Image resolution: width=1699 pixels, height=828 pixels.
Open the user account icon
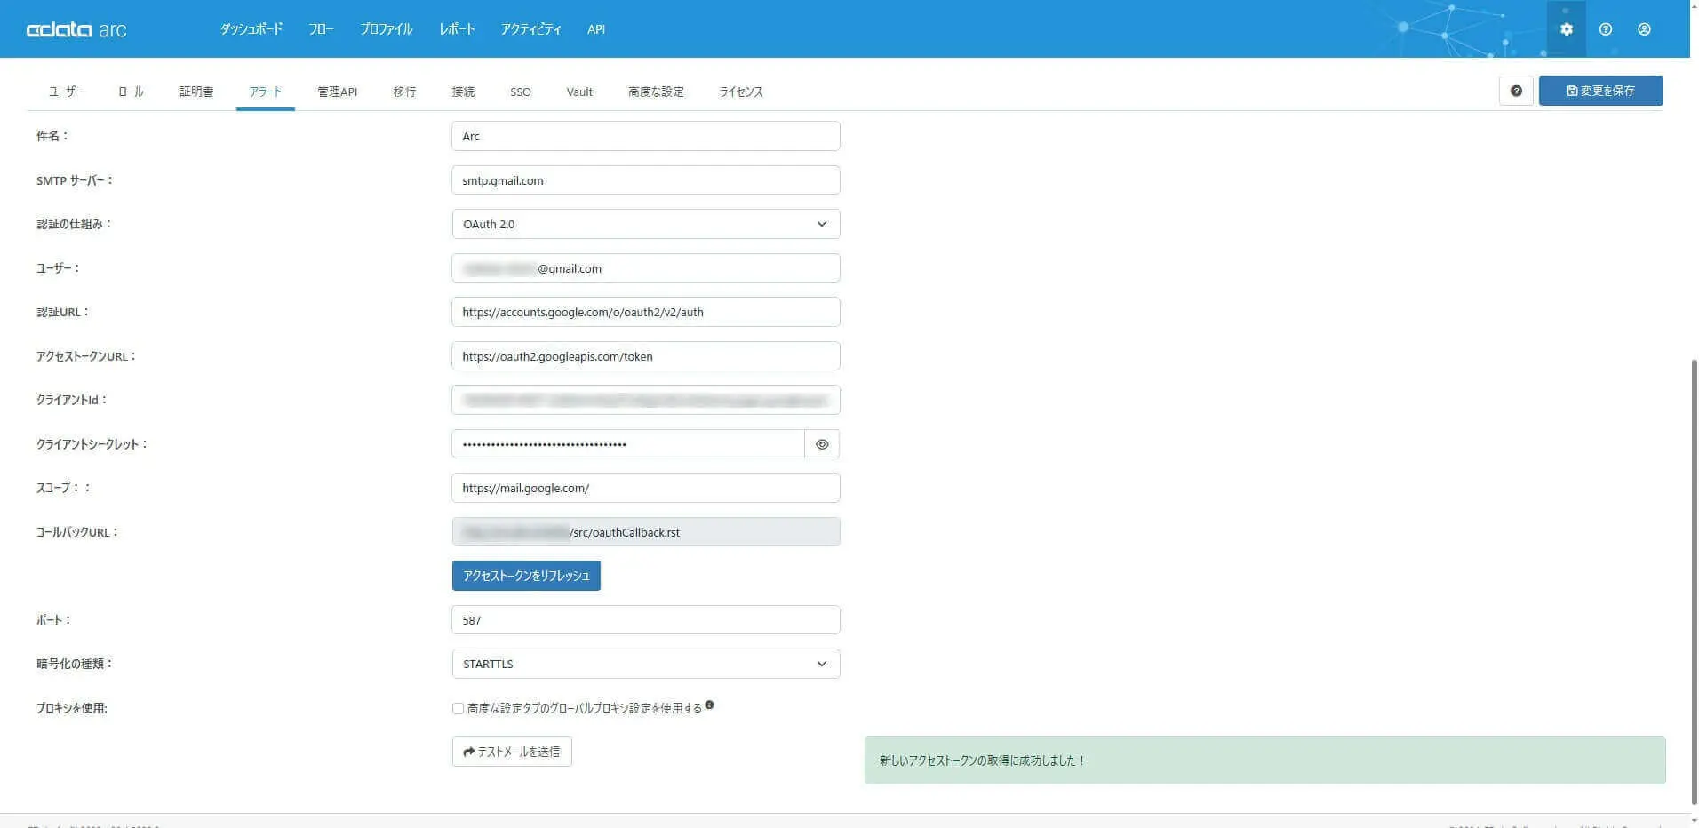[x=1644, y=29]
